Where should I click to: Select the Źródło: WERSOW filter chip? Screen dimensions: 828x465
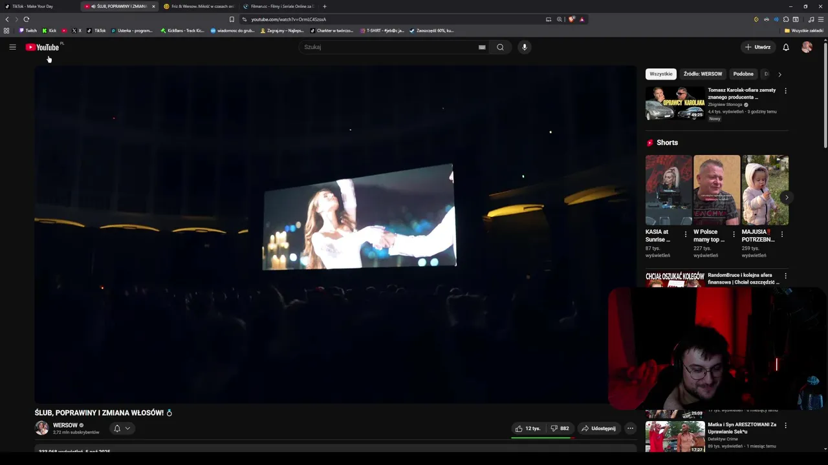[703, 74]
